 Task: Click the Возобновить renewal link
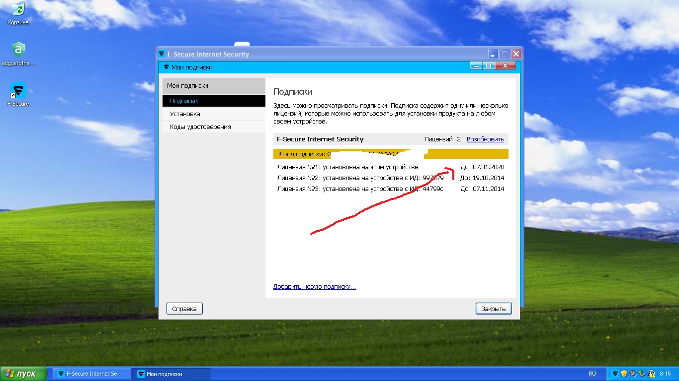(x=485, y=139)
